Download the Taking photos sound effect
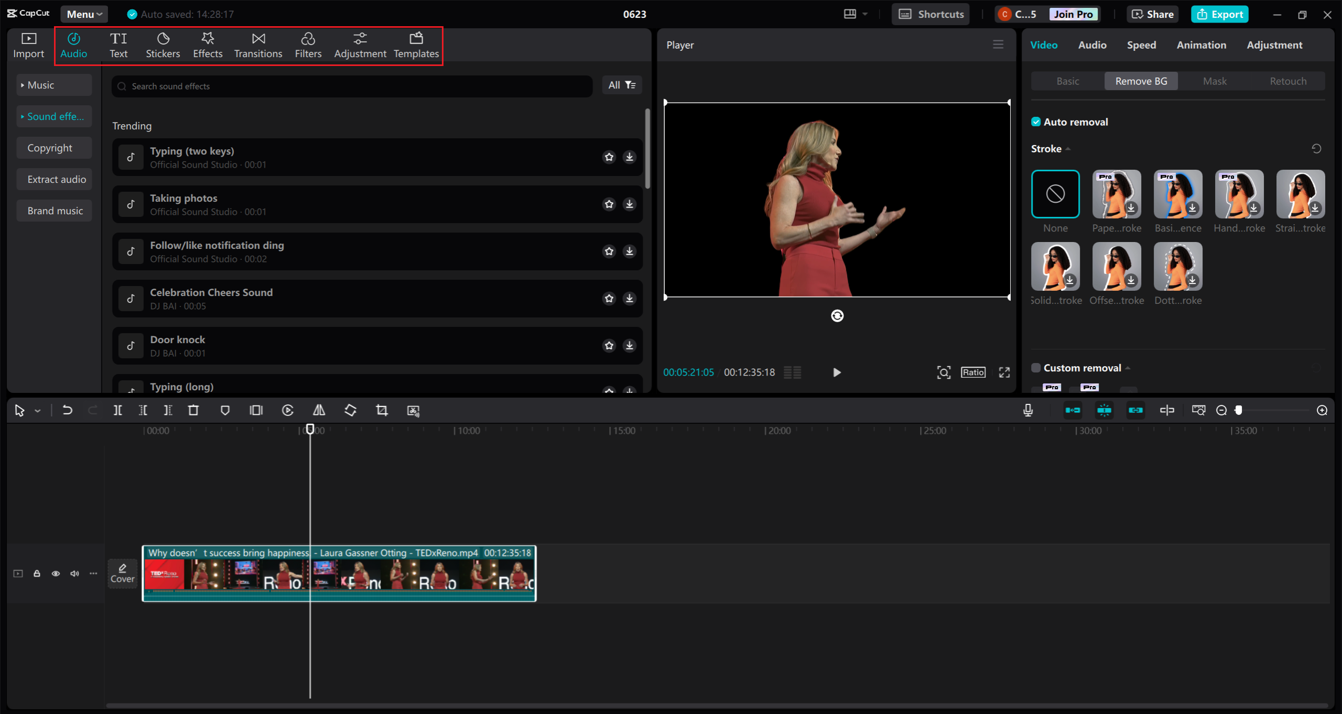 629,204
